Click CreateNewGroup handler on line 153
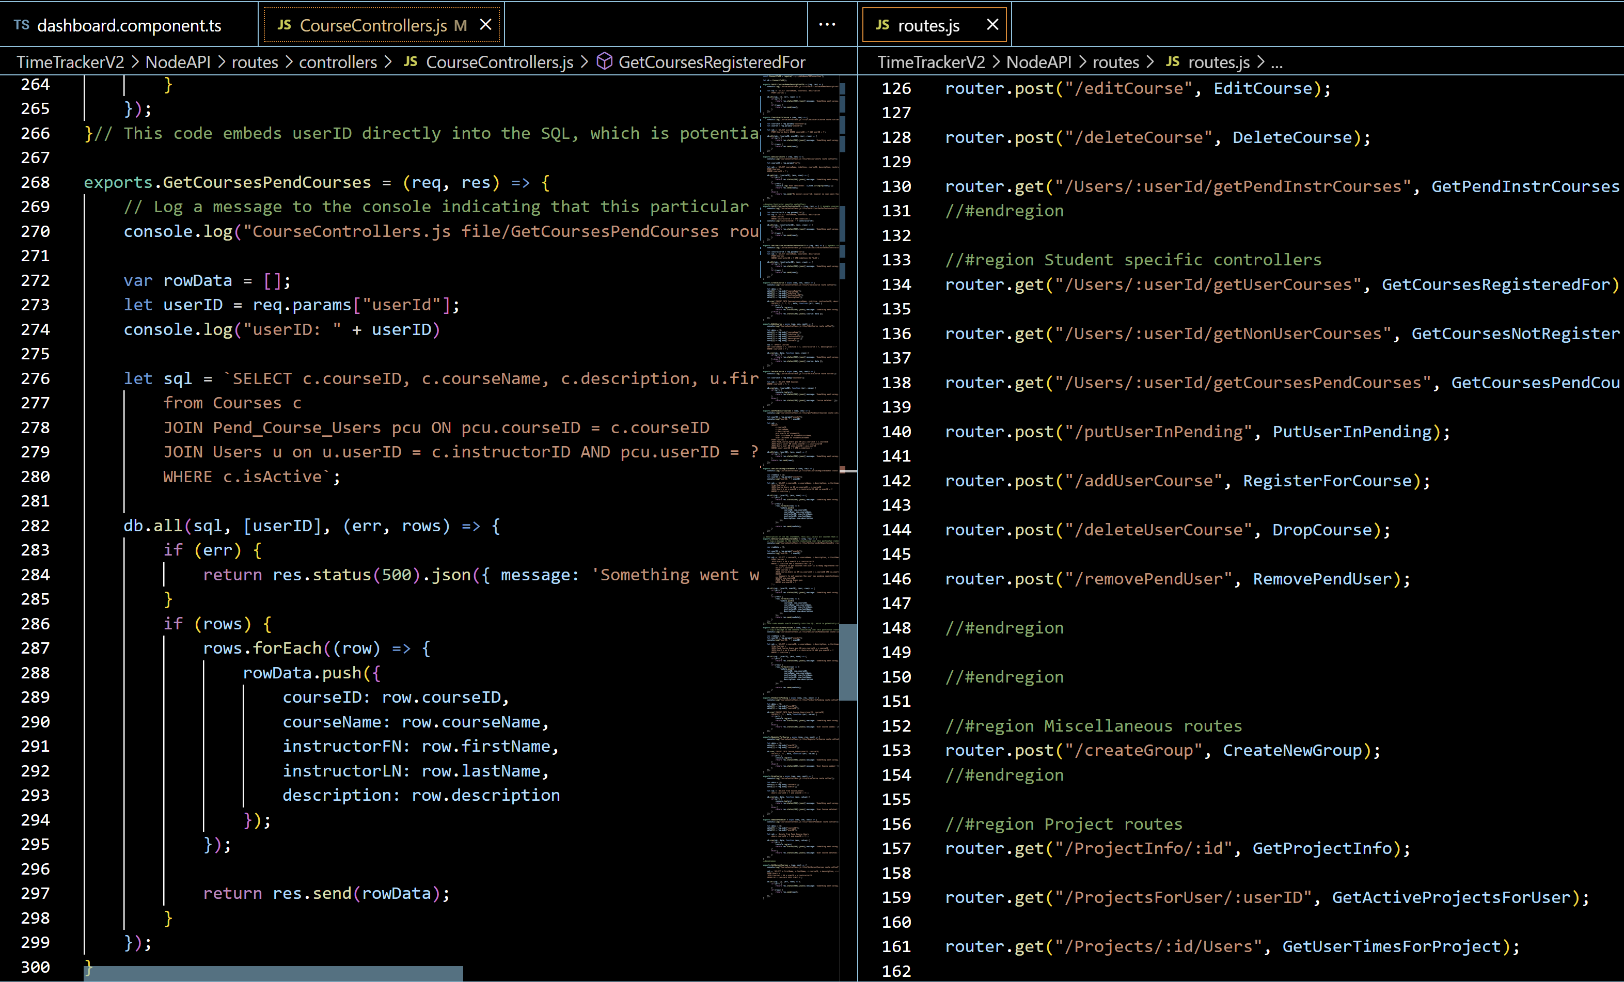 1292,751
